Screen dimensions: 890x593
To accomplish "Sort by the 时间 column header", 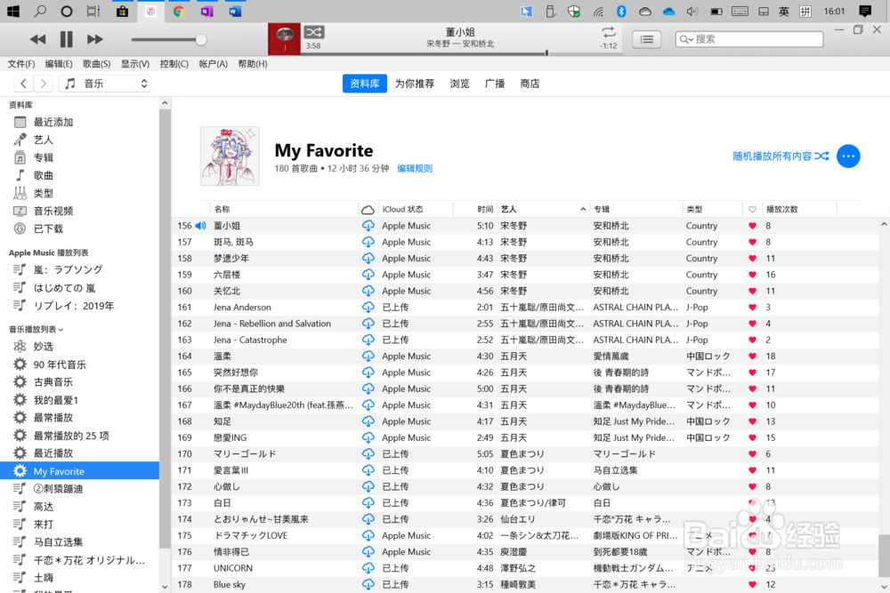I will tap(475, 209).
